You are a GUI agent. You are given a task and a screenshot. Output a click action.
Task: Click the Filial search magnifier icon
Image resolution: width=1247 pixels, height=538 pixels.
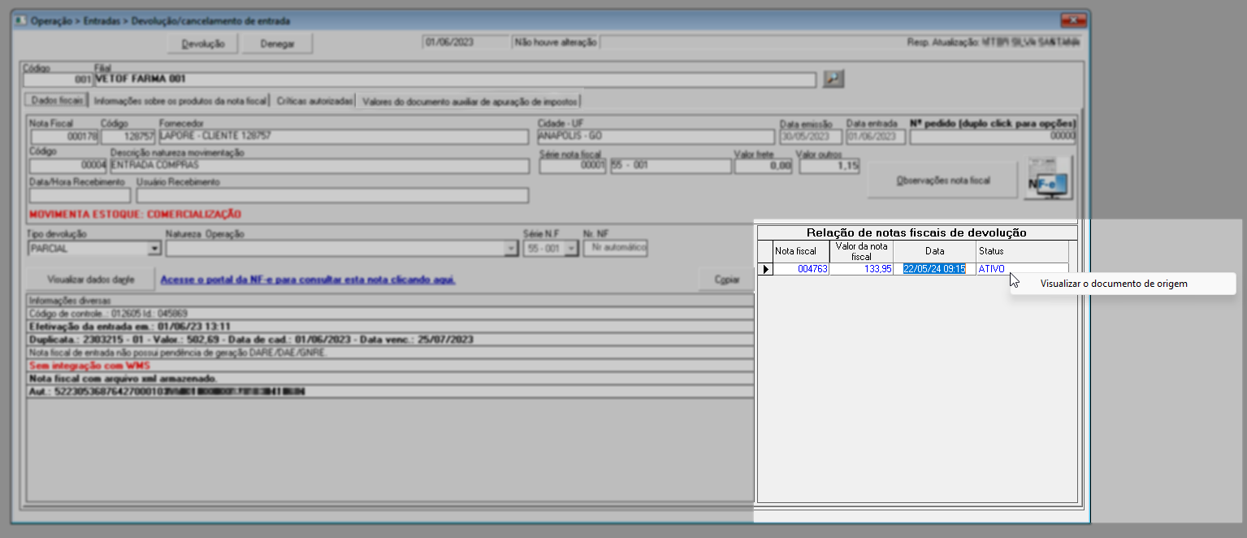833,79
